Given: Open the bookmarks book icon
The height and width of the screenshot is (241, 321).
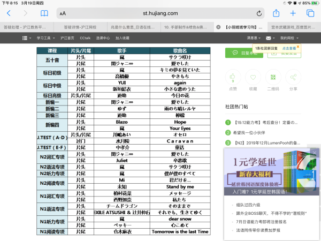Looking at the screenshot, I should [44, 13].
